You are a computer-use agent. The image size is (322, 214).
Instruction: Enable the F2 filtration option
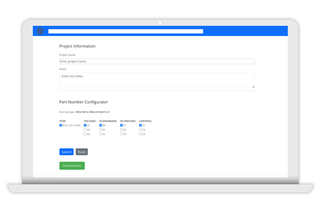pyautogui.click(x=121, y=130)
